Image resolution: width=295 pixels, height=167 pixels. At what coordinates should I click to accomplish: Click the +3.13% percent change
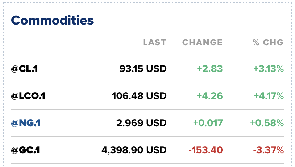(269, 69)
